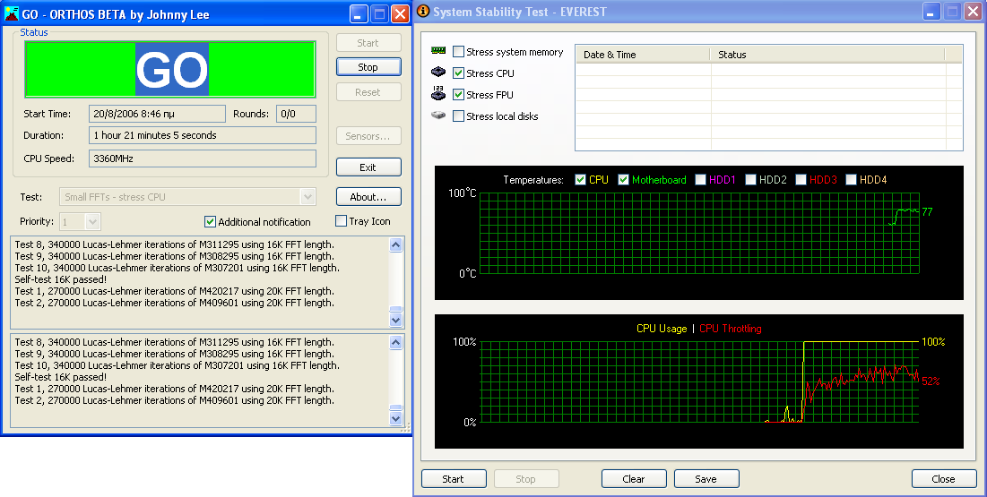Enable HDD4 temperature checkbox
This screenshot has height=497, width=987.
tap(851, 179)
